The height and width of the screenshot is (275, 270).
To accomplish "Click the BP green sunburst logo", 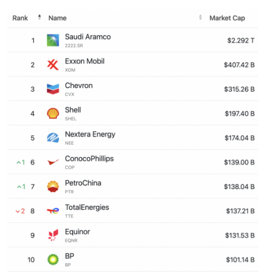I will [x=53, y=259].
